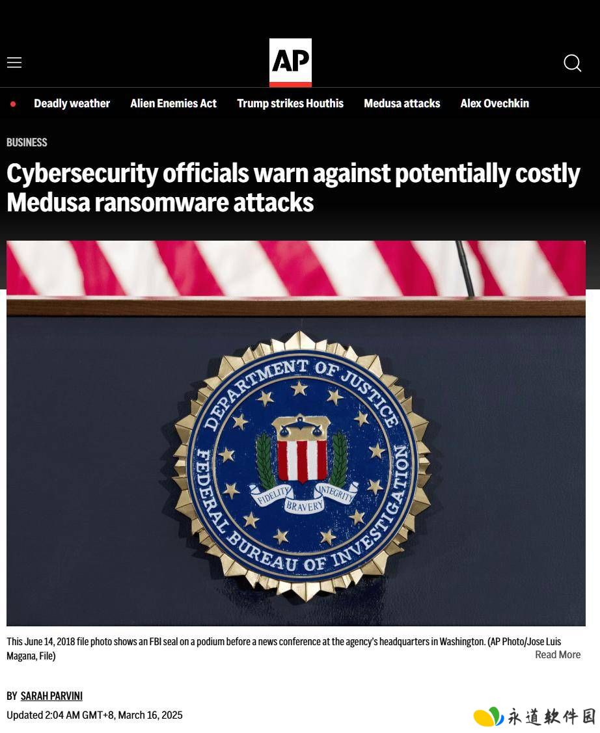Go to Medusa attacks topic
Viewport: 600px width, 733px height.
tap(402, 103)
